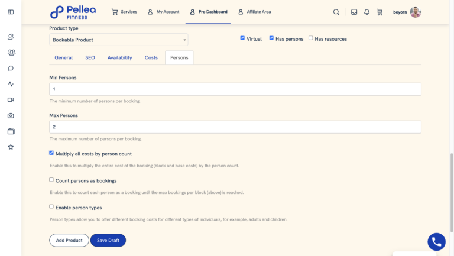Open the groups sidebar icon

pyautogui.click(x=11, y=53)
